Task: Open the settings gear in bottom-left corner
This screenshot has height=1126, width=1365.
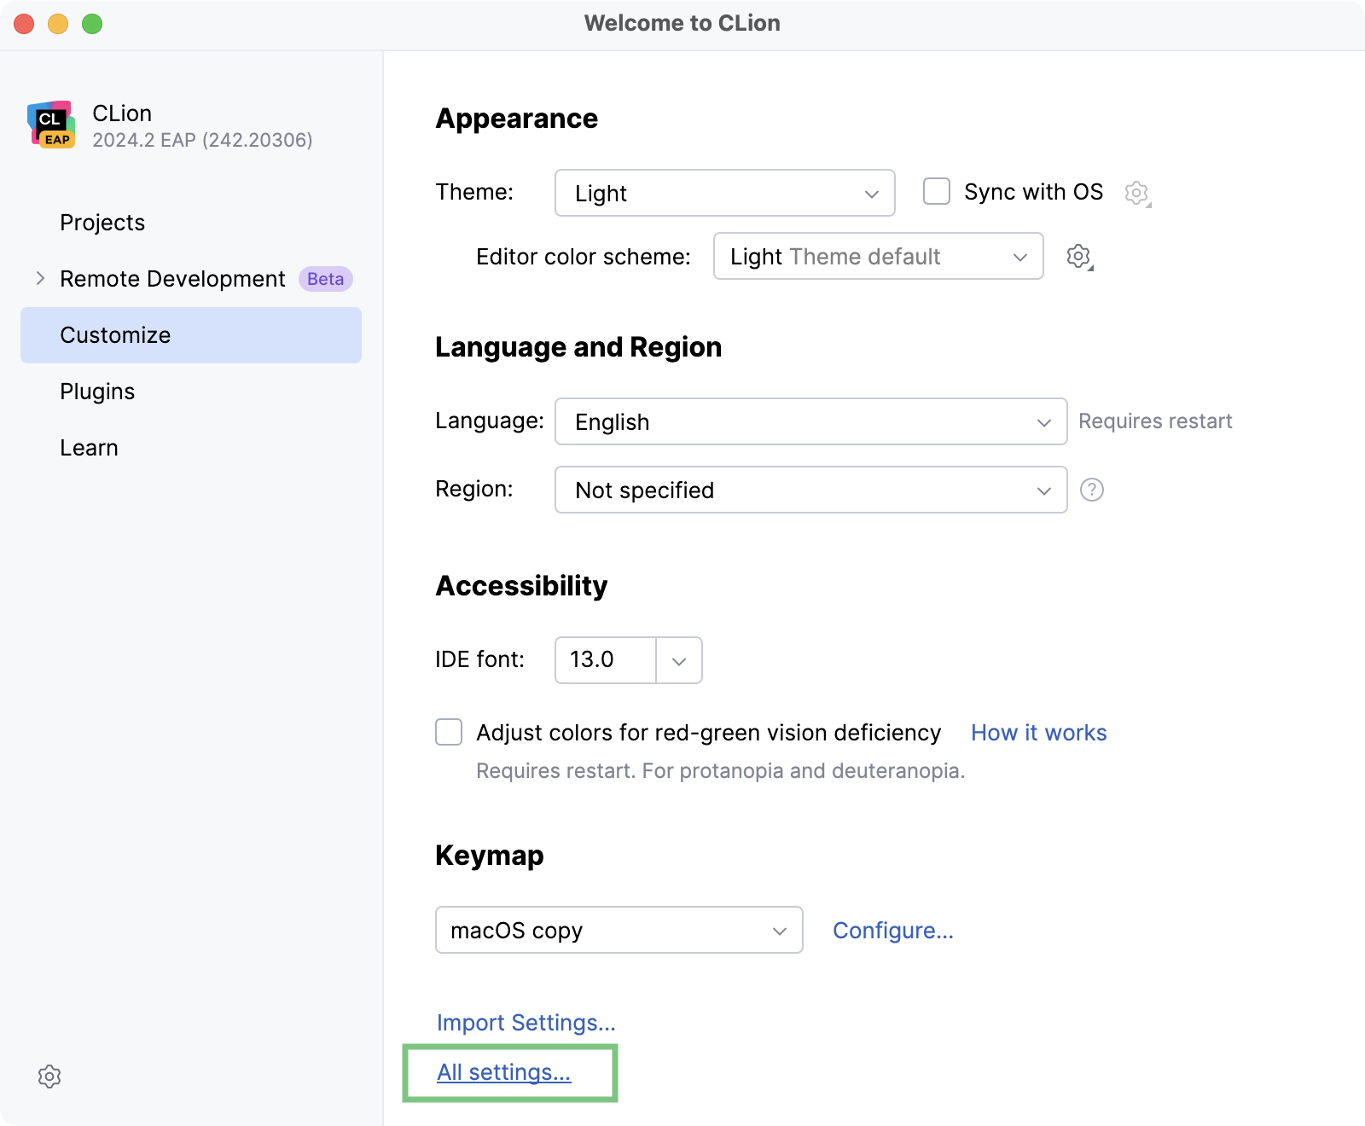Action: (x=49, y=1076)
